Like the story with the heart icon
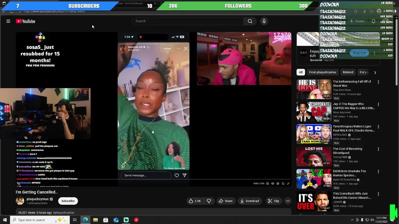 [x=177, y=175]
